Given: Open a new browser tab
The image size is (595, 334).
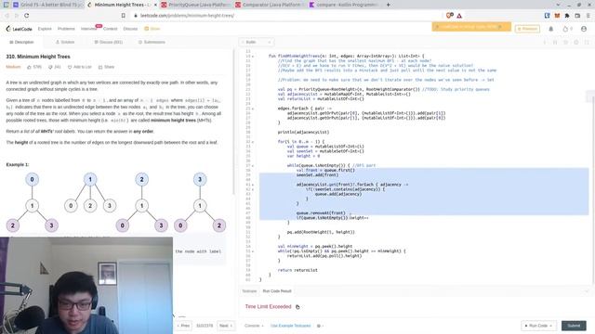Looking at the screenshot, I should [x=389, y=5].
